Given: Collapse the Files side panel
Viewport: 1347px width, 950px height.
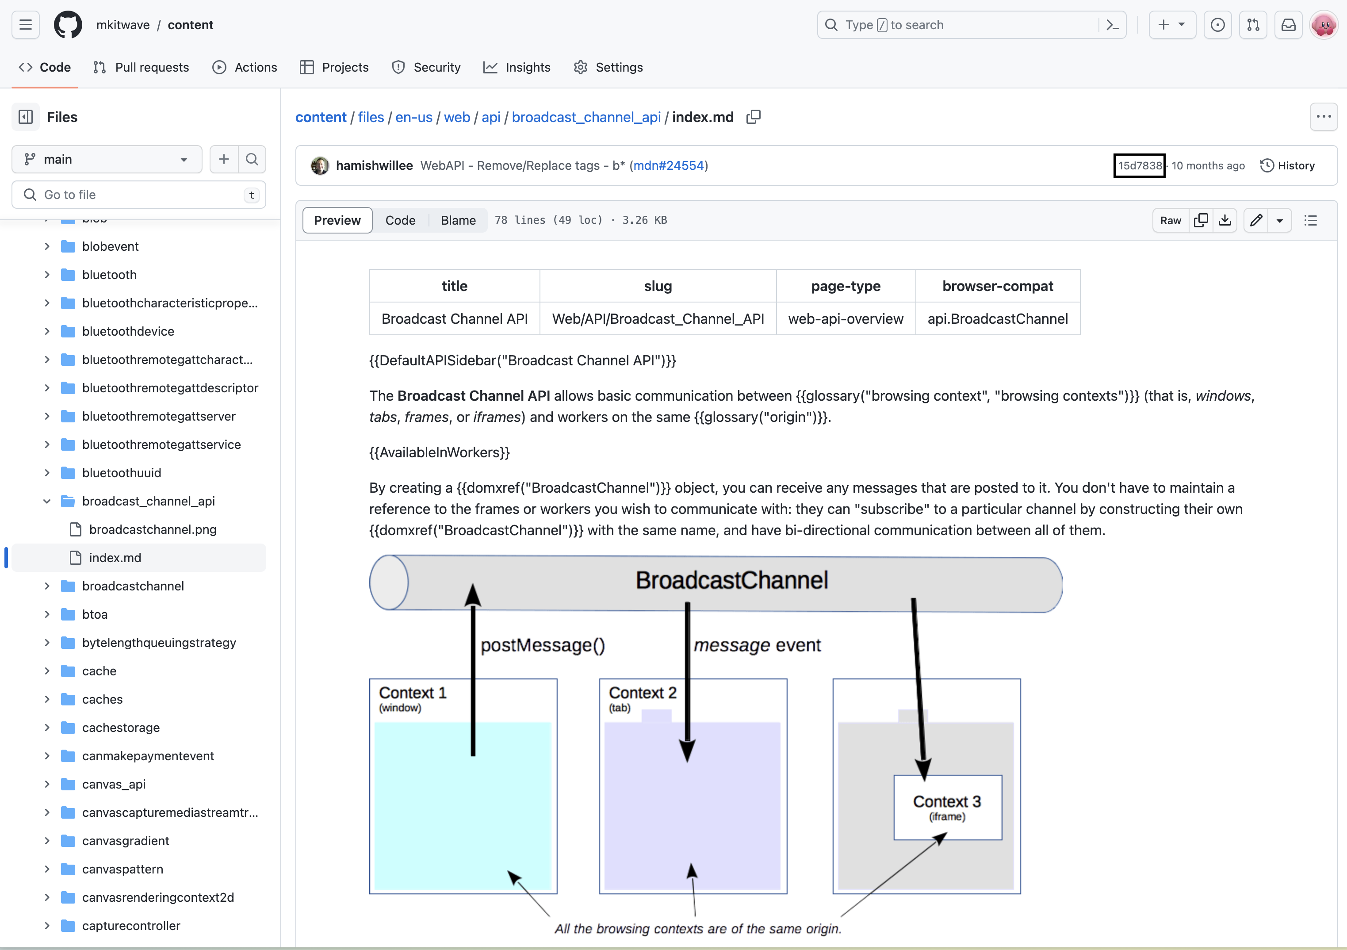Looking at the screenshot, I should [x=26, y=117].
